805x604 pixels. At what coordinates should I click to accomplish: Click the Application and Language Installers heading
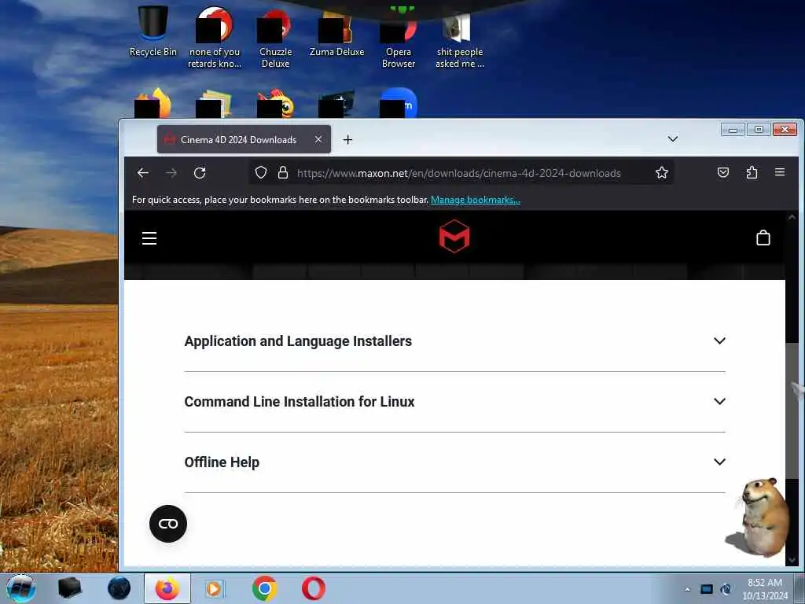pyautogui.click(x=298, y=341)
